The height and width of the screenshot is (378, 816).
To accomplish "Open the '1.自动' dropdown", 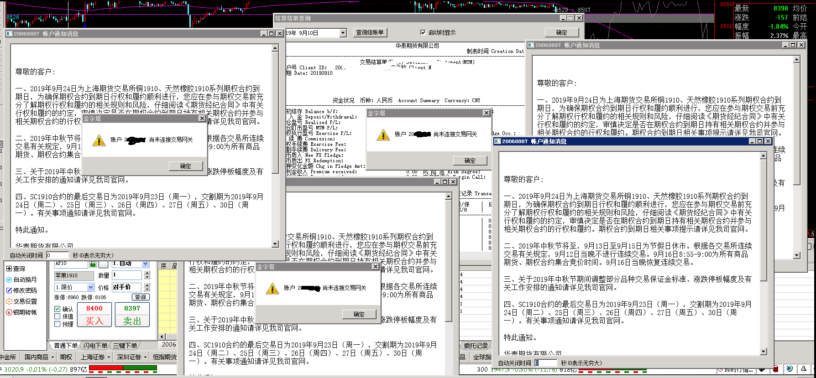I will (x=145, y=264).
